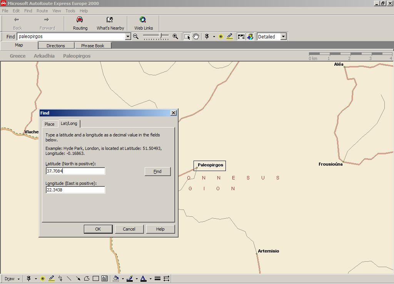Select the arrow drawing tool
Image resolution: width=394 pixels, height=284 pixels.
pos(78,279)
